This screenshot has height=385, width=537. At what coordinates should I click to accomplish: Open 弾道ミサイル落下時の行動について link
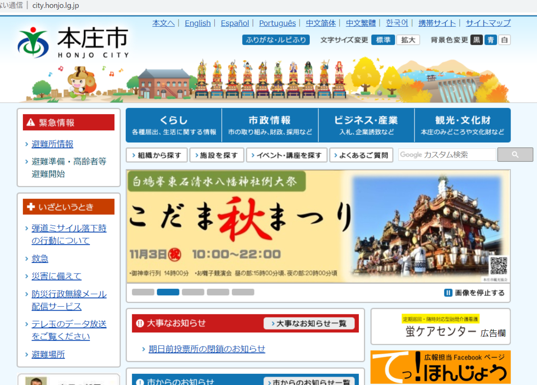click(x=69, y=235)
